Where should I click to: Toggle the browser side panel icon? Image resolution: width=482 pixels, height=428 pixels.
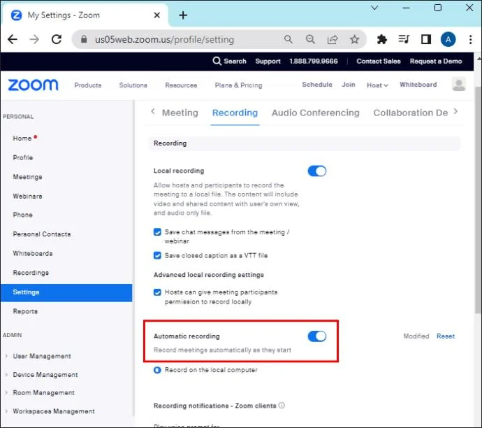point(426,39)
